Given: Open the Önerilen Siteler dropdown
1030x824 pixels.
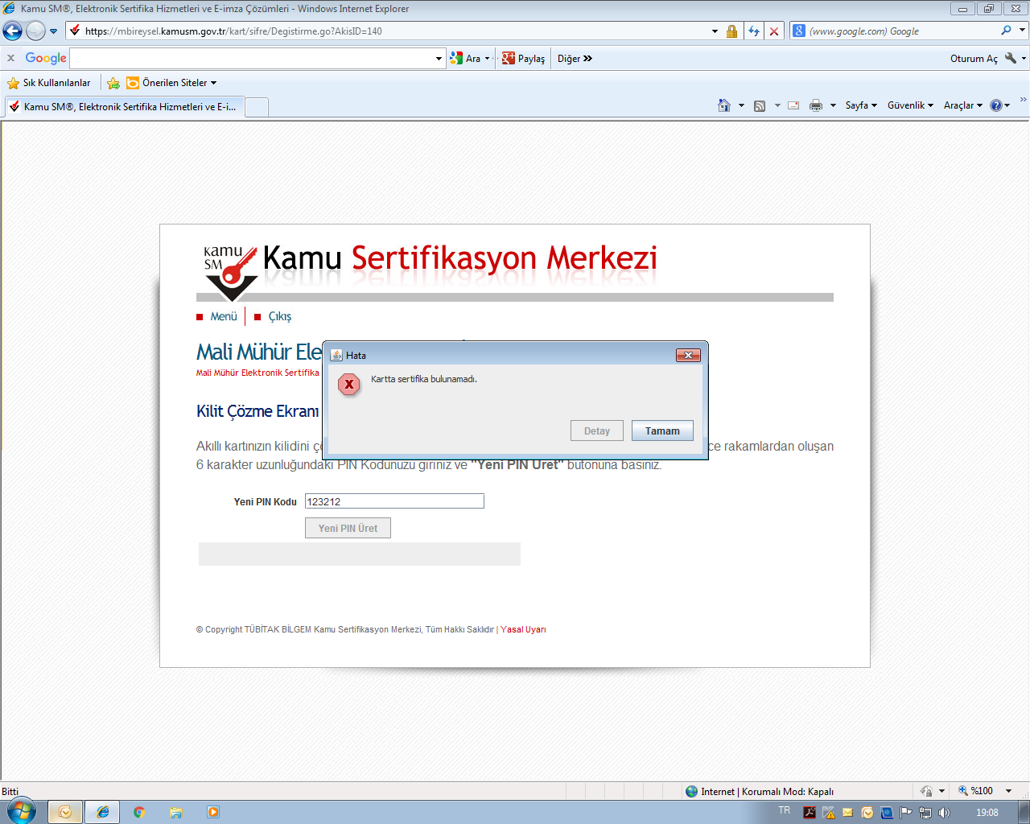Looking at the screenshot, I should 179,83.
